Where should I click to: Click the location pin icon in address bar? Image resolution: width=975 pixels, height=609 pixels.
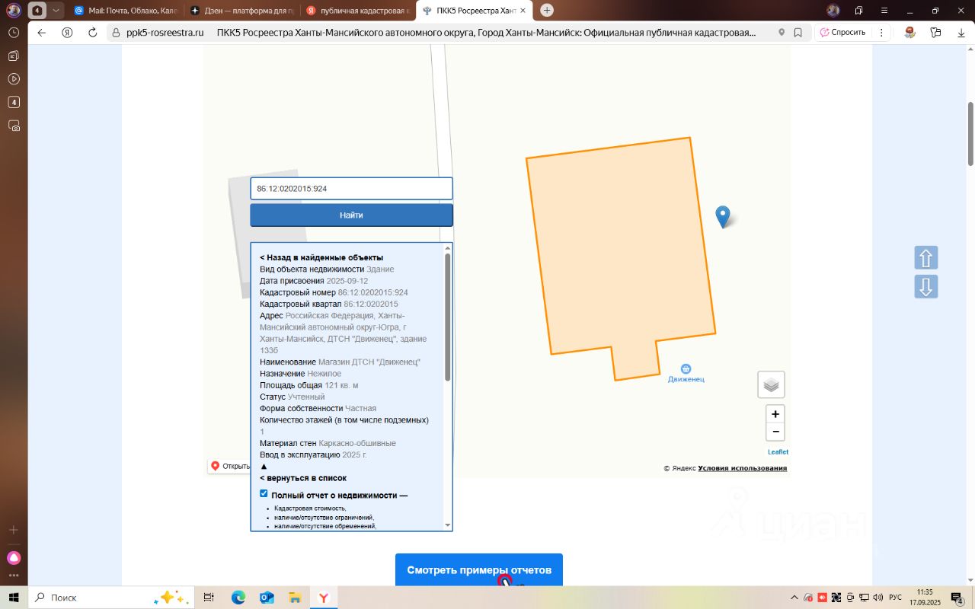coord(782,33)
